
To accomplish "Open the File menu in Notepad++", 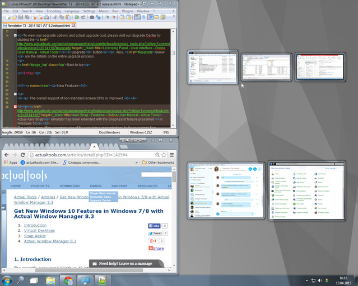I will [6, 11].
